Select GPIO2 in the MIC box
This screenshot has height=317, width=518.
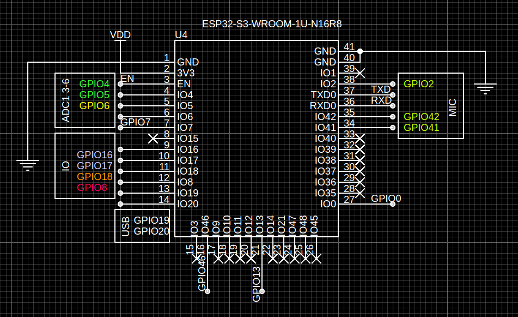pos(418,83)
